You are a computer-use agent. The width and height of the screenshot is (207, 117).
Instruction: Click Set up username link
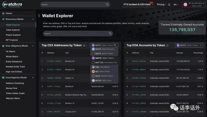pos(195,3)
